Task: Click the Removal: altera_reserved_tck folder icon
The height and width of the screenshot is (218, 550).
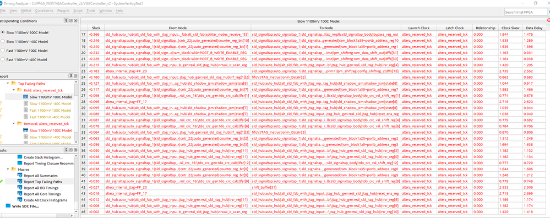Action: click(x=20, y=124)
